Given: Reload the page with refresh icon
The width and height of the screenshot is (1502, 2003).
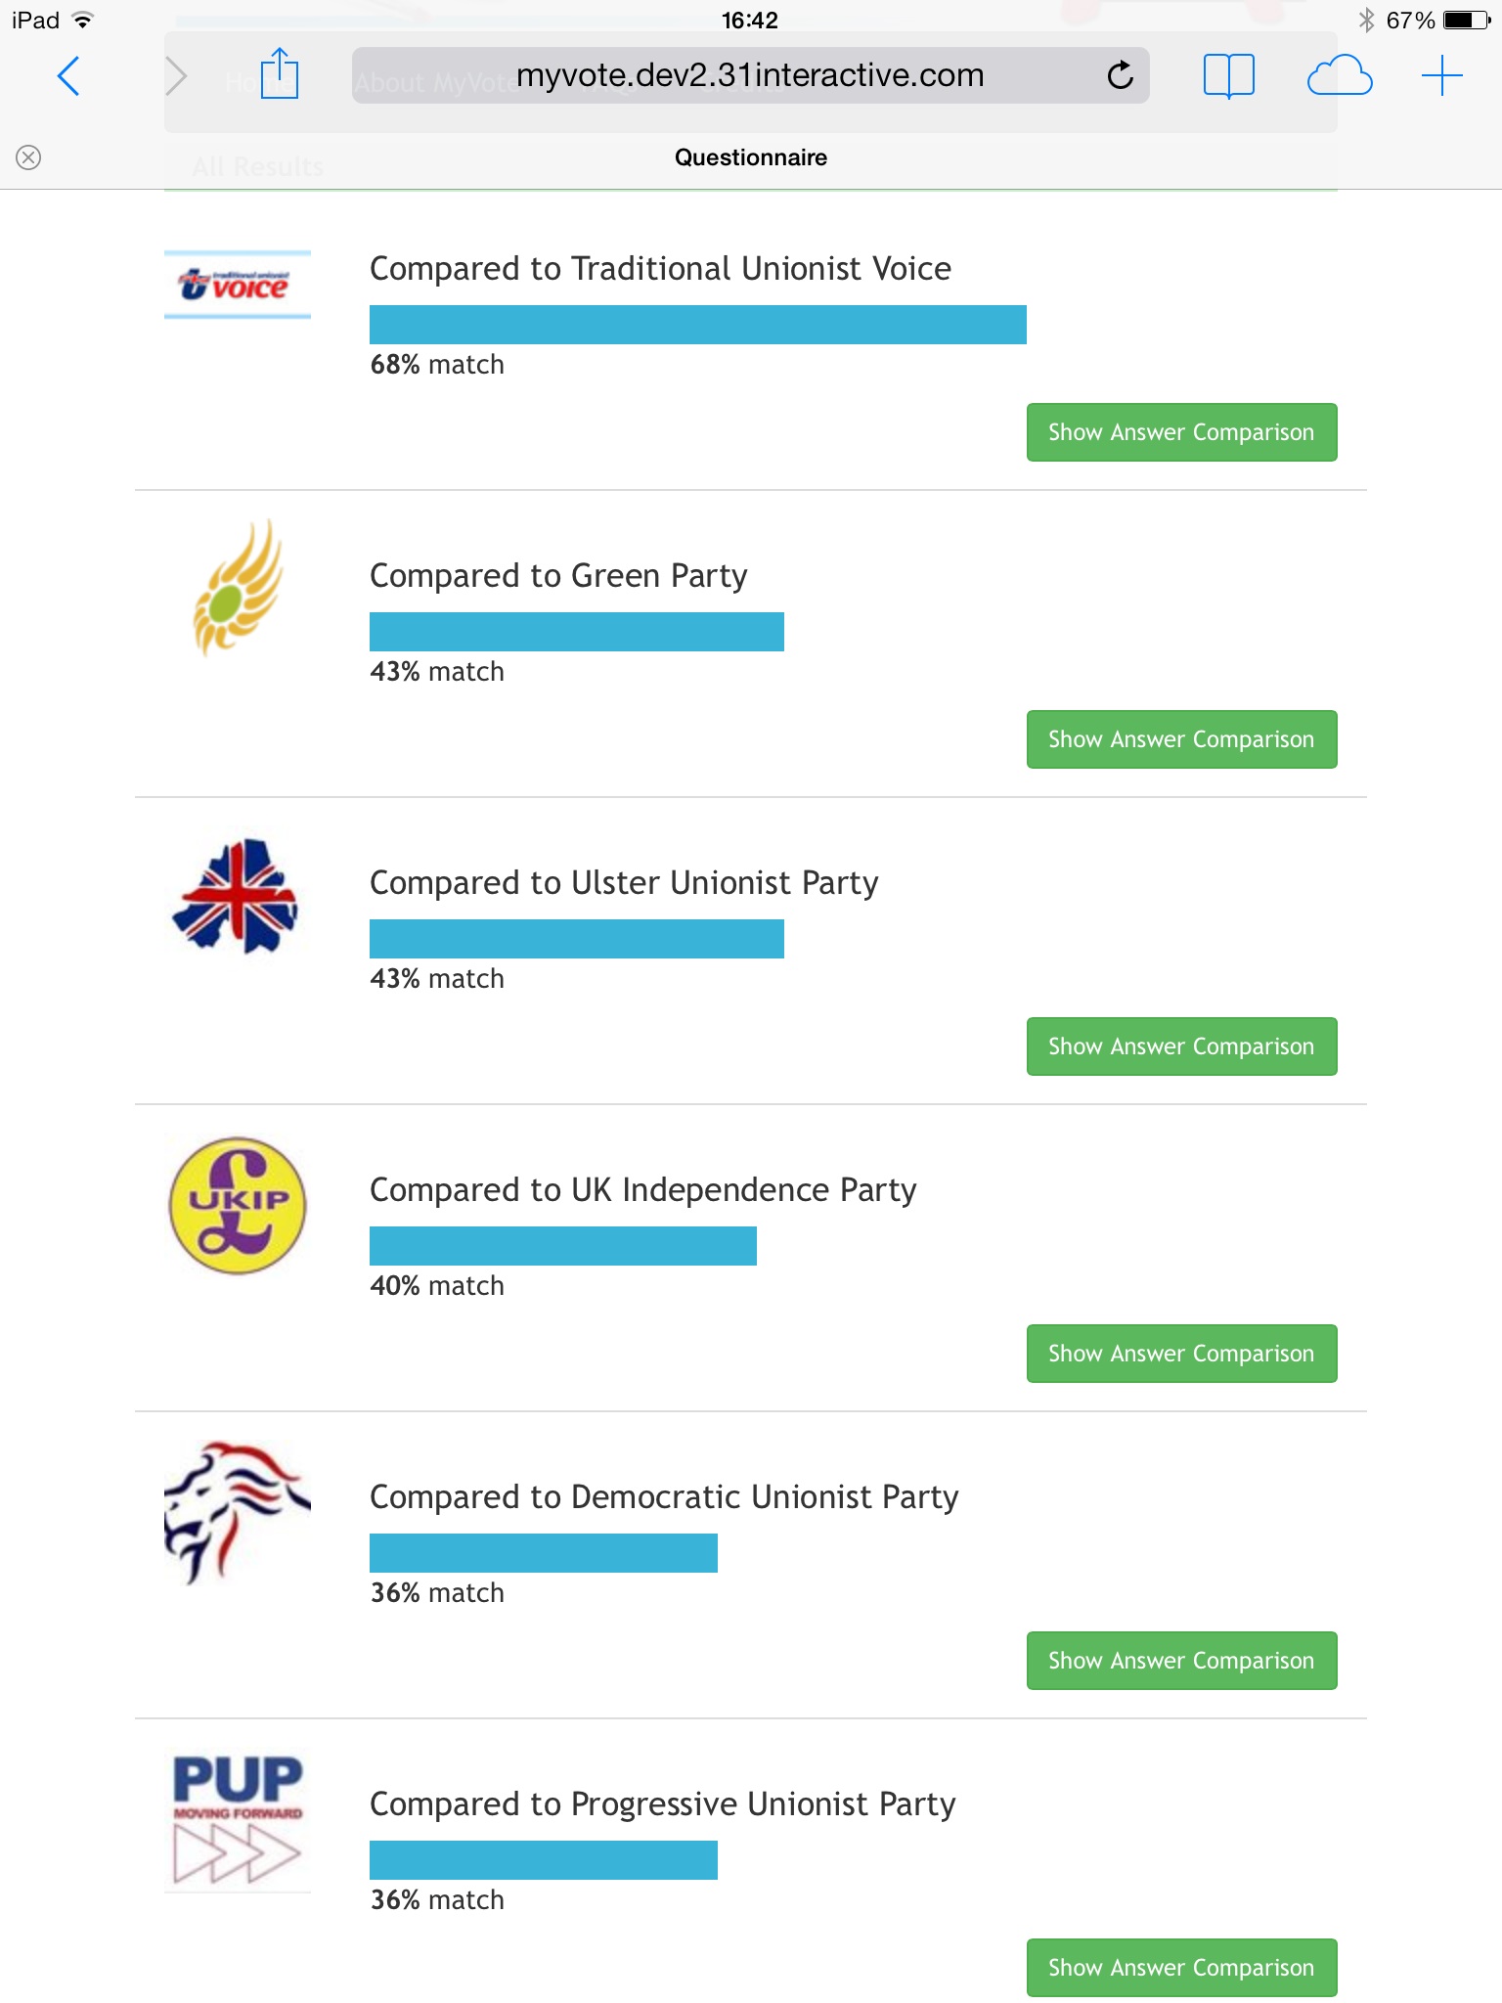Looking at the screenshot, I should pyautogui.click(x=1120, y=75).
